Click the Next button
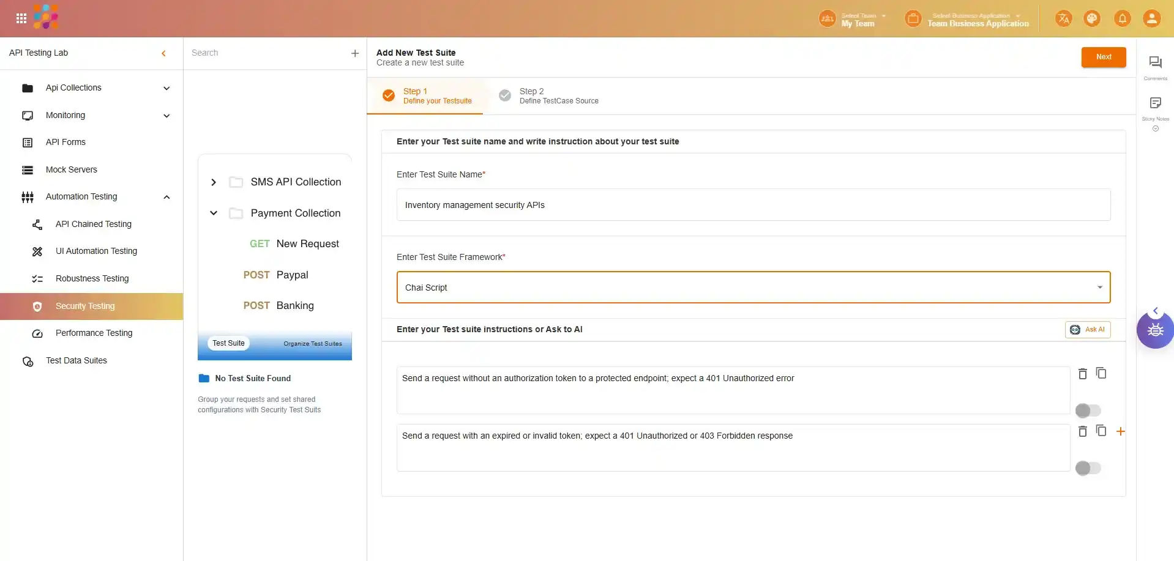Image resolution: width=1174 pixels, height=561 pixels. pos(1103,57)
